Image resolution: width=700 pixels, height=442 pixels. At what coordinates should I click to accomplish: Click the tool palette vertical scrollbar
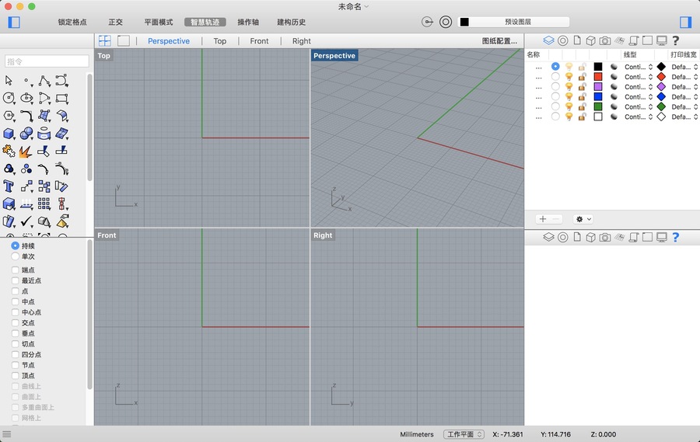pyautogui.click(x=89, y=127)
